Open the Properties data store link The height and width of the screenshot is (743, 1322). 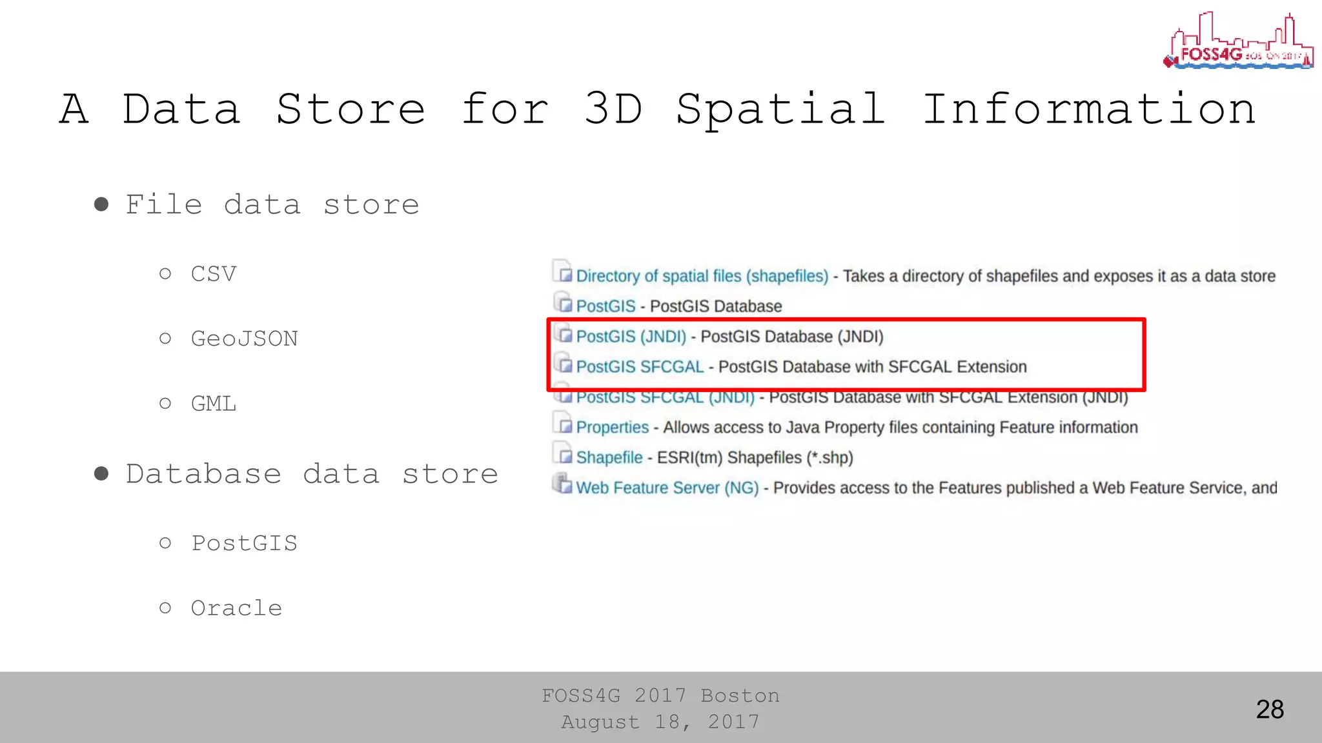(x=612, y=428)
